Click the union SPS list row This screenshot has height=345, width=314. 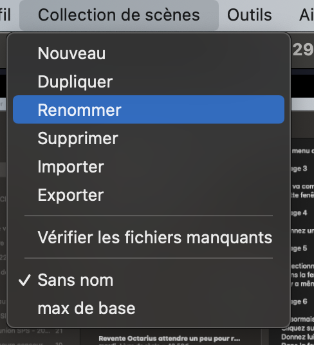point(32,331)
